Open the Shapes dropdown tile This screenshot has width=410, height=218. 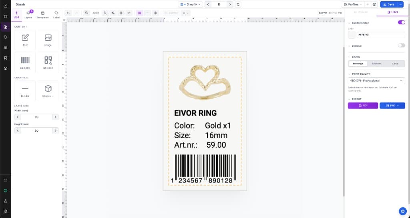coord(48,91)
